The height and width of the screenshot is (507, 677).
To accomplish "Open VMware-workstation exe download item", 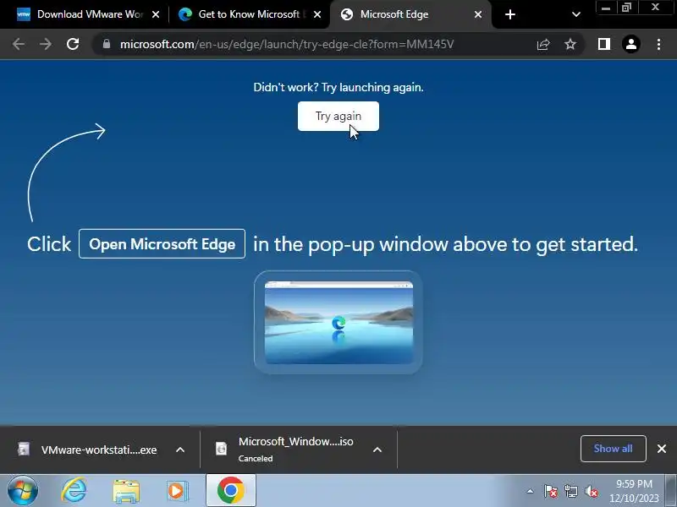I will pyautogui.click(x=98, y=450).
